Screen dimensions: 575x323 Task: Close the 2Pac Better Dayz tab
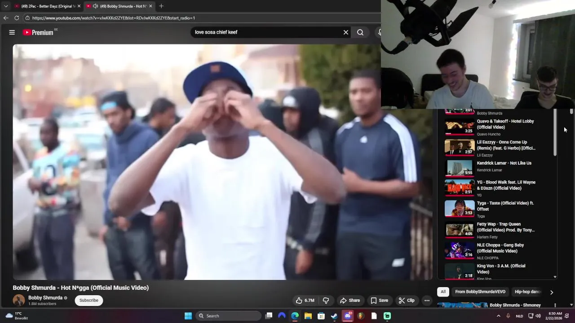[x=79, y=6]
